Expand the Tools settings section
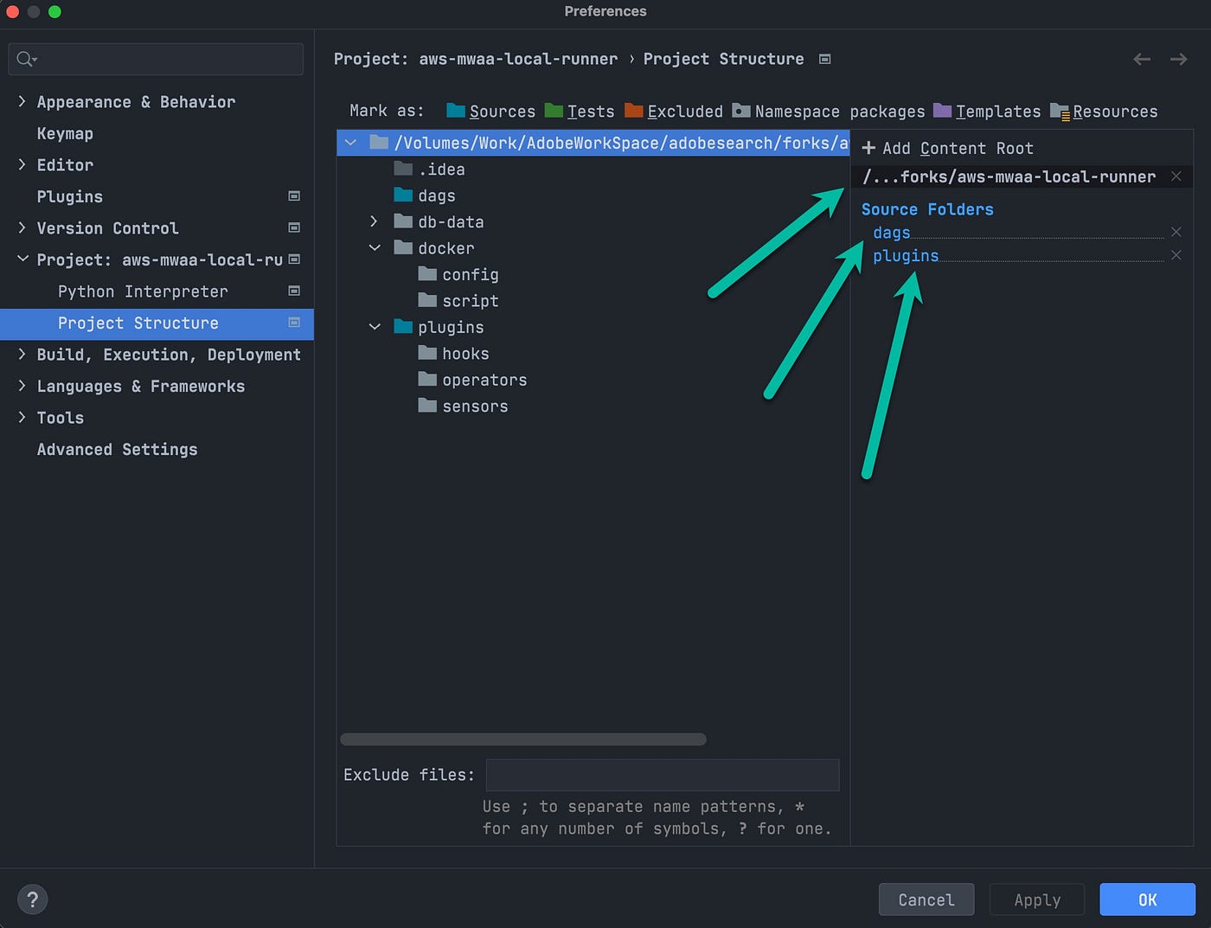The image size is (1211, 928). pos(22,417)
